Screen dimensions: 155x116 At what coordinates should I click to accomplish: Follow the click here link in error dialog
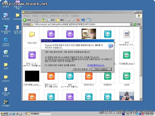point(96,65)
